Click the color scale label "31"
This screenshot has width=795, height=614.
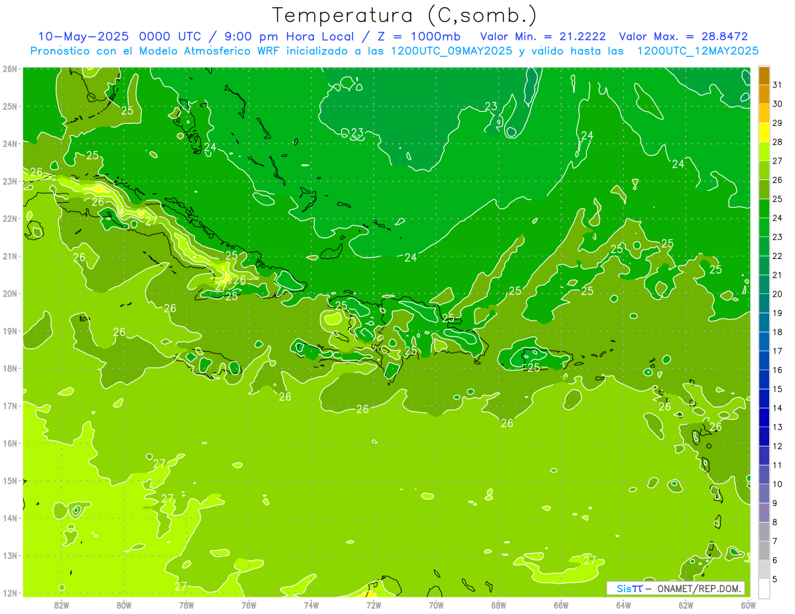[x=778, y=84]
